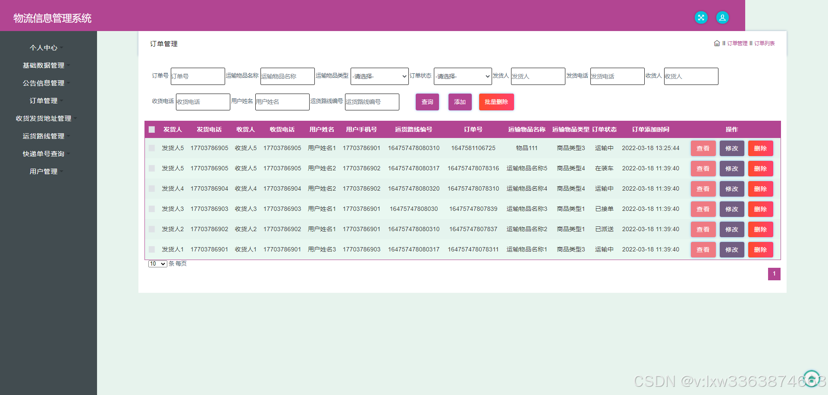The image size is (828, 395).
Task: Click the 在装车 status cell
Action: 604,168
